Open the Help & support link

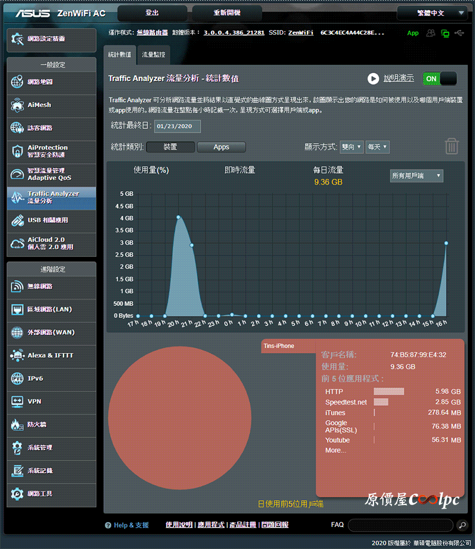[x=131, y=525]
